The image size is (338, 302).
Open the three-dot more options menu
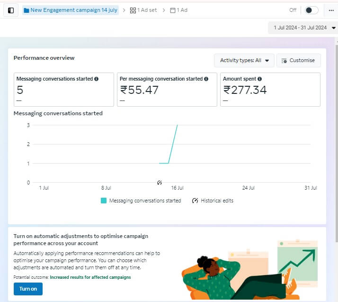pos(331,10)
